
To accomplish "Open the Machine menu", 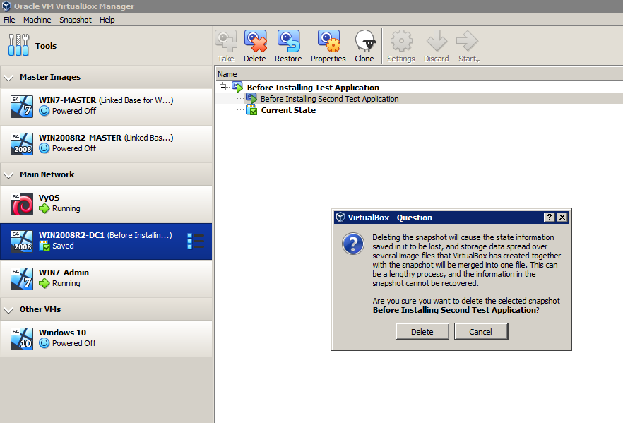I will pos(37,19).
